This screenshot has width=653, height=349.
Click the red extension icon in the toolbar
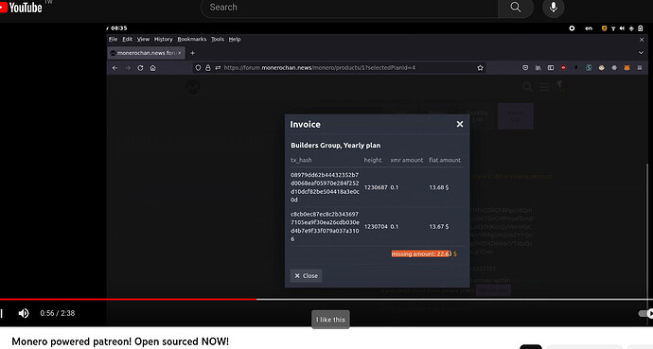pyautogui.click(x=563, y=68)
